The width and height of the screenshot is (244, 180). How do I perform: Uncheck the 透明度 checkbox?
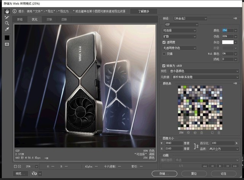click(164, 42)
